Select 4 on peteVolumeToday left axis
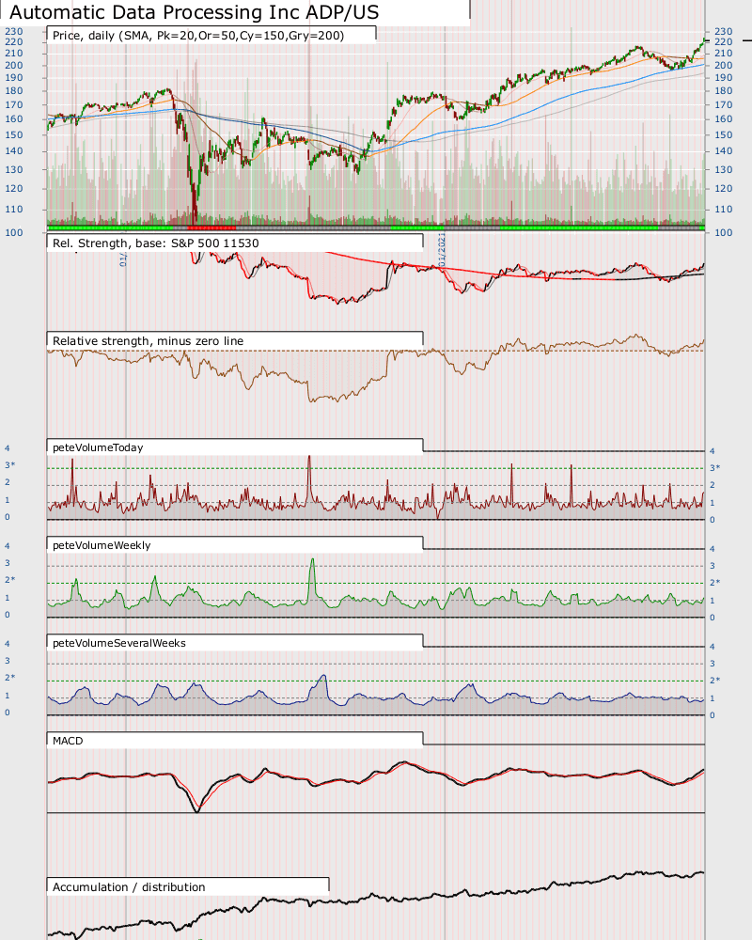 [x=8, y=448]
